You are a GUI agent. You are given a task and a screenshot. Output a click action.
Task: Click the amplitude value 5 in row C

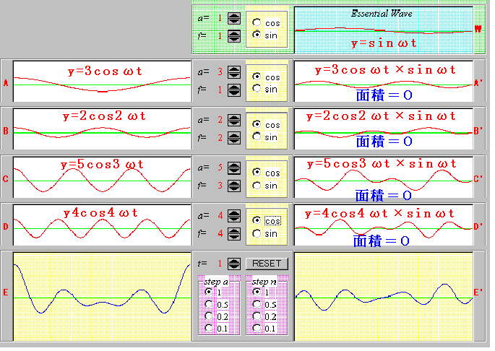pyautogui.click(x=220, y=168)
